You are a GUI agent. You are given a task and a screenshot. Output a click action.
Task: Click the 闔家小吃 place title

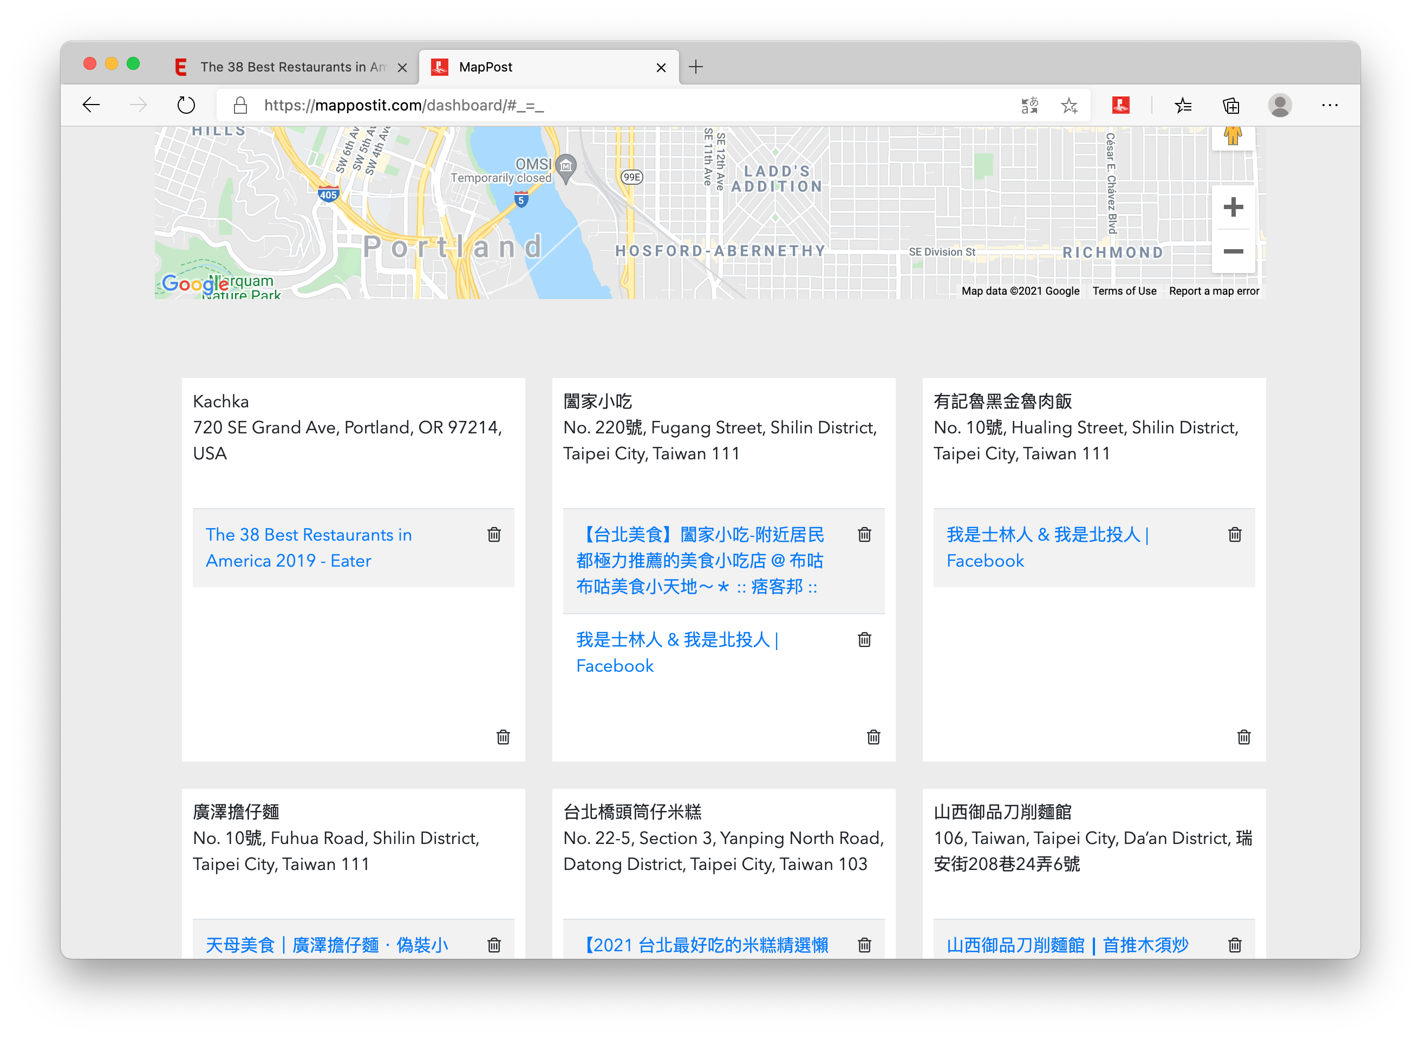[x=597, y=401]
